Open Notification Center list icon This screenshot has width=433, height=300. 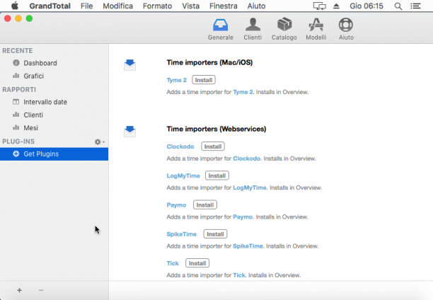point(415,6)
